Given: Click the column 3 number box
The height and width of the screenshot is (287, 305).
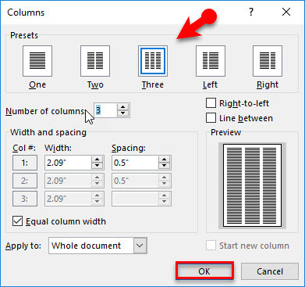Looking at the screenshot, I should 25,199.
